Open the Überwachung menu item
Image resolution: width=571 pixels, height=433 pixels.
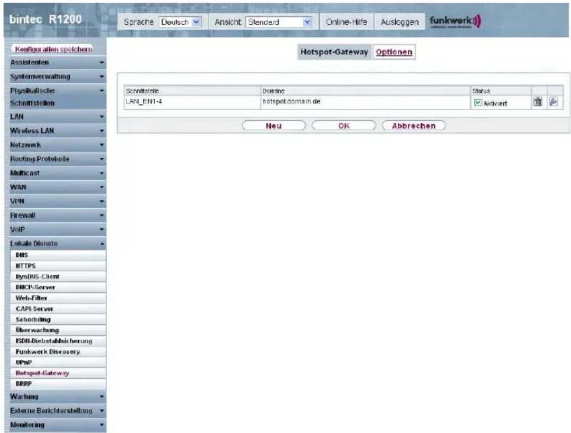[58, 330]
